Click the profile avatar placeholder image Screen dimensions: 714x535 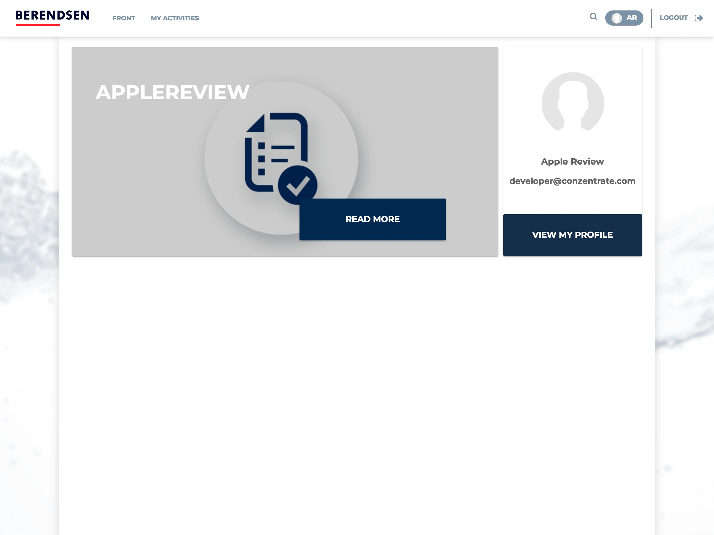[x=573, y=102]
